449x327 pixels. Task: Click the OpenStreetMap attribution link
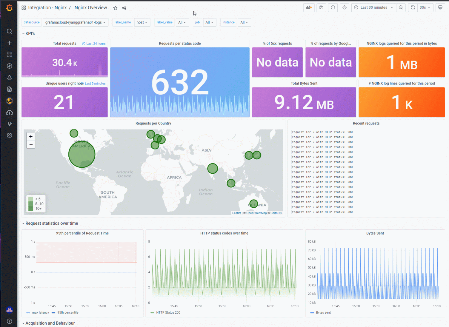click(256, 213)
